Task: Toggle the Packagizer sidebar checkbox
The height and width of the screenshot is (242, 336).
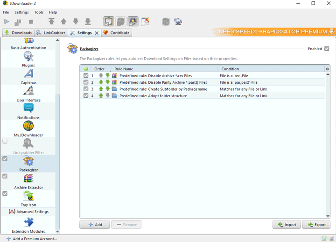Action: click(5, 159)
